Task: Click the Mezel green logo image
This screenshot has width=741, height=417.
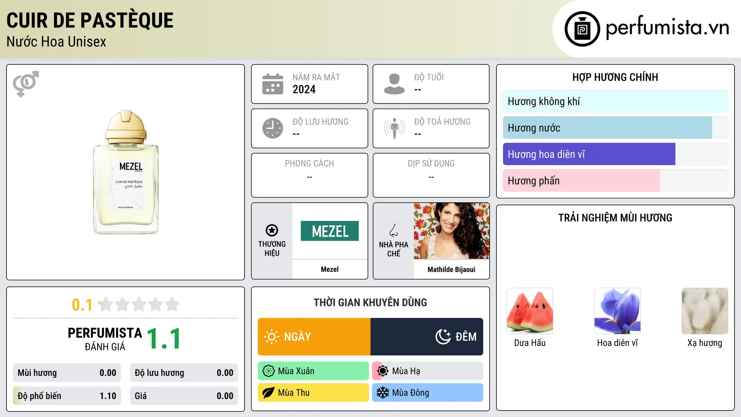Action: point(330,231)
